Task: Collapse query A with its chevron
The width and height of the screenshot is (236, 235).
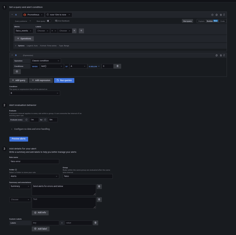Action: 12,15
